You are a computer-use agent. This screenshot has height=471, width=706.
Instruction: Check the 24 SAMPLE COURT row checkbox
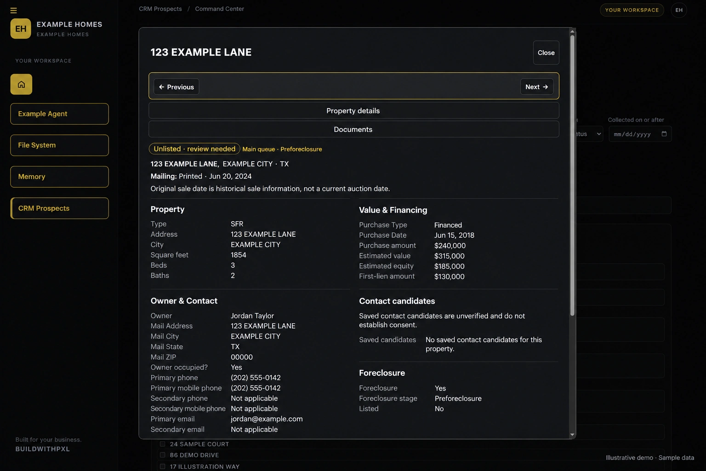point(162,444)
